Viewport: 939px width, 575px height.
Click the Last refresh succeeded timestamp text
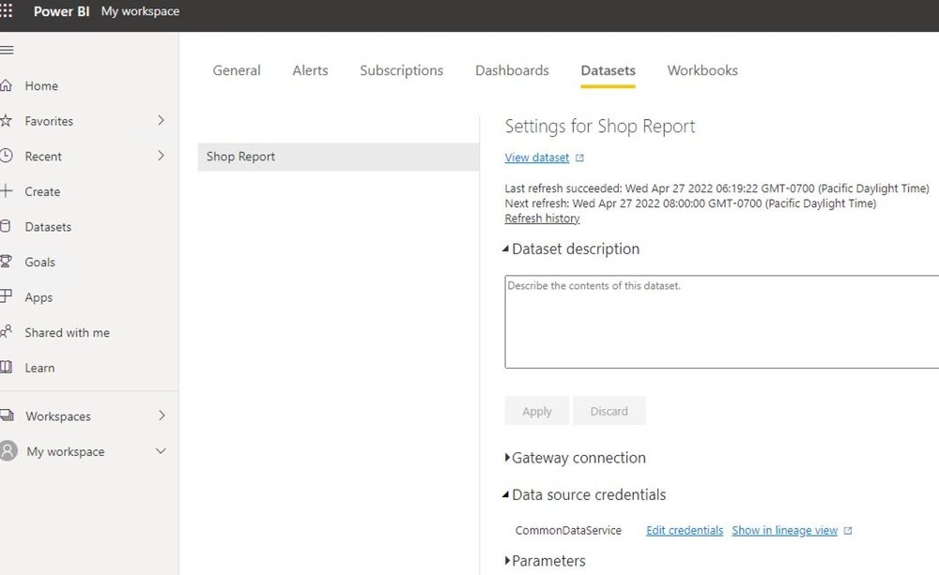click(x=716, y=189)
